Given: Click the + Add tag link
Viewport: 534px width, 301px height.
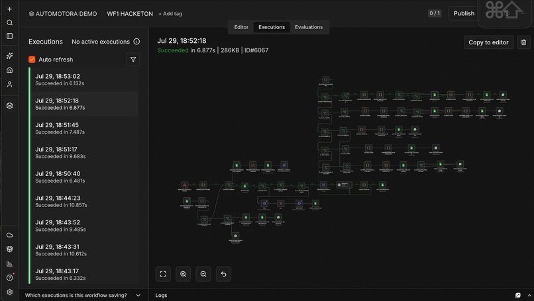Looking at the screenshot, I should [170, 14].
